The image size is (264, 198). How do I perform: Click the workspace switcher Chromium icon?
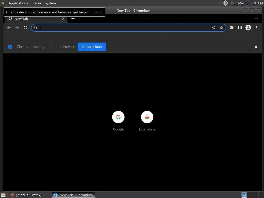244,195
